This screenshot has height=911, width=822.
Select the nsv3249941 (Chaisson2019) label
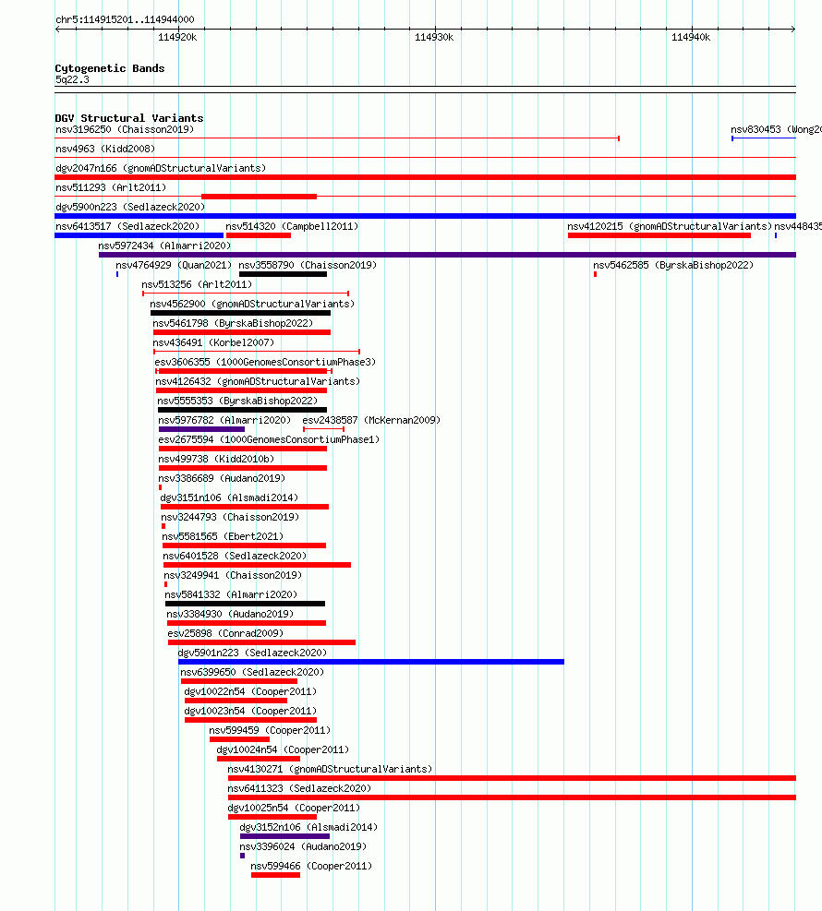tap(233, 575)
